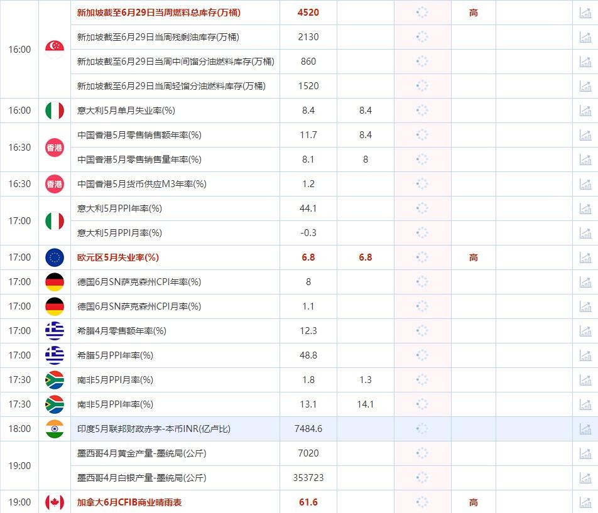Viewport: 598px width, 513px height.
Task: Click the Singapore flag icon
Action: tap(55, 49)
